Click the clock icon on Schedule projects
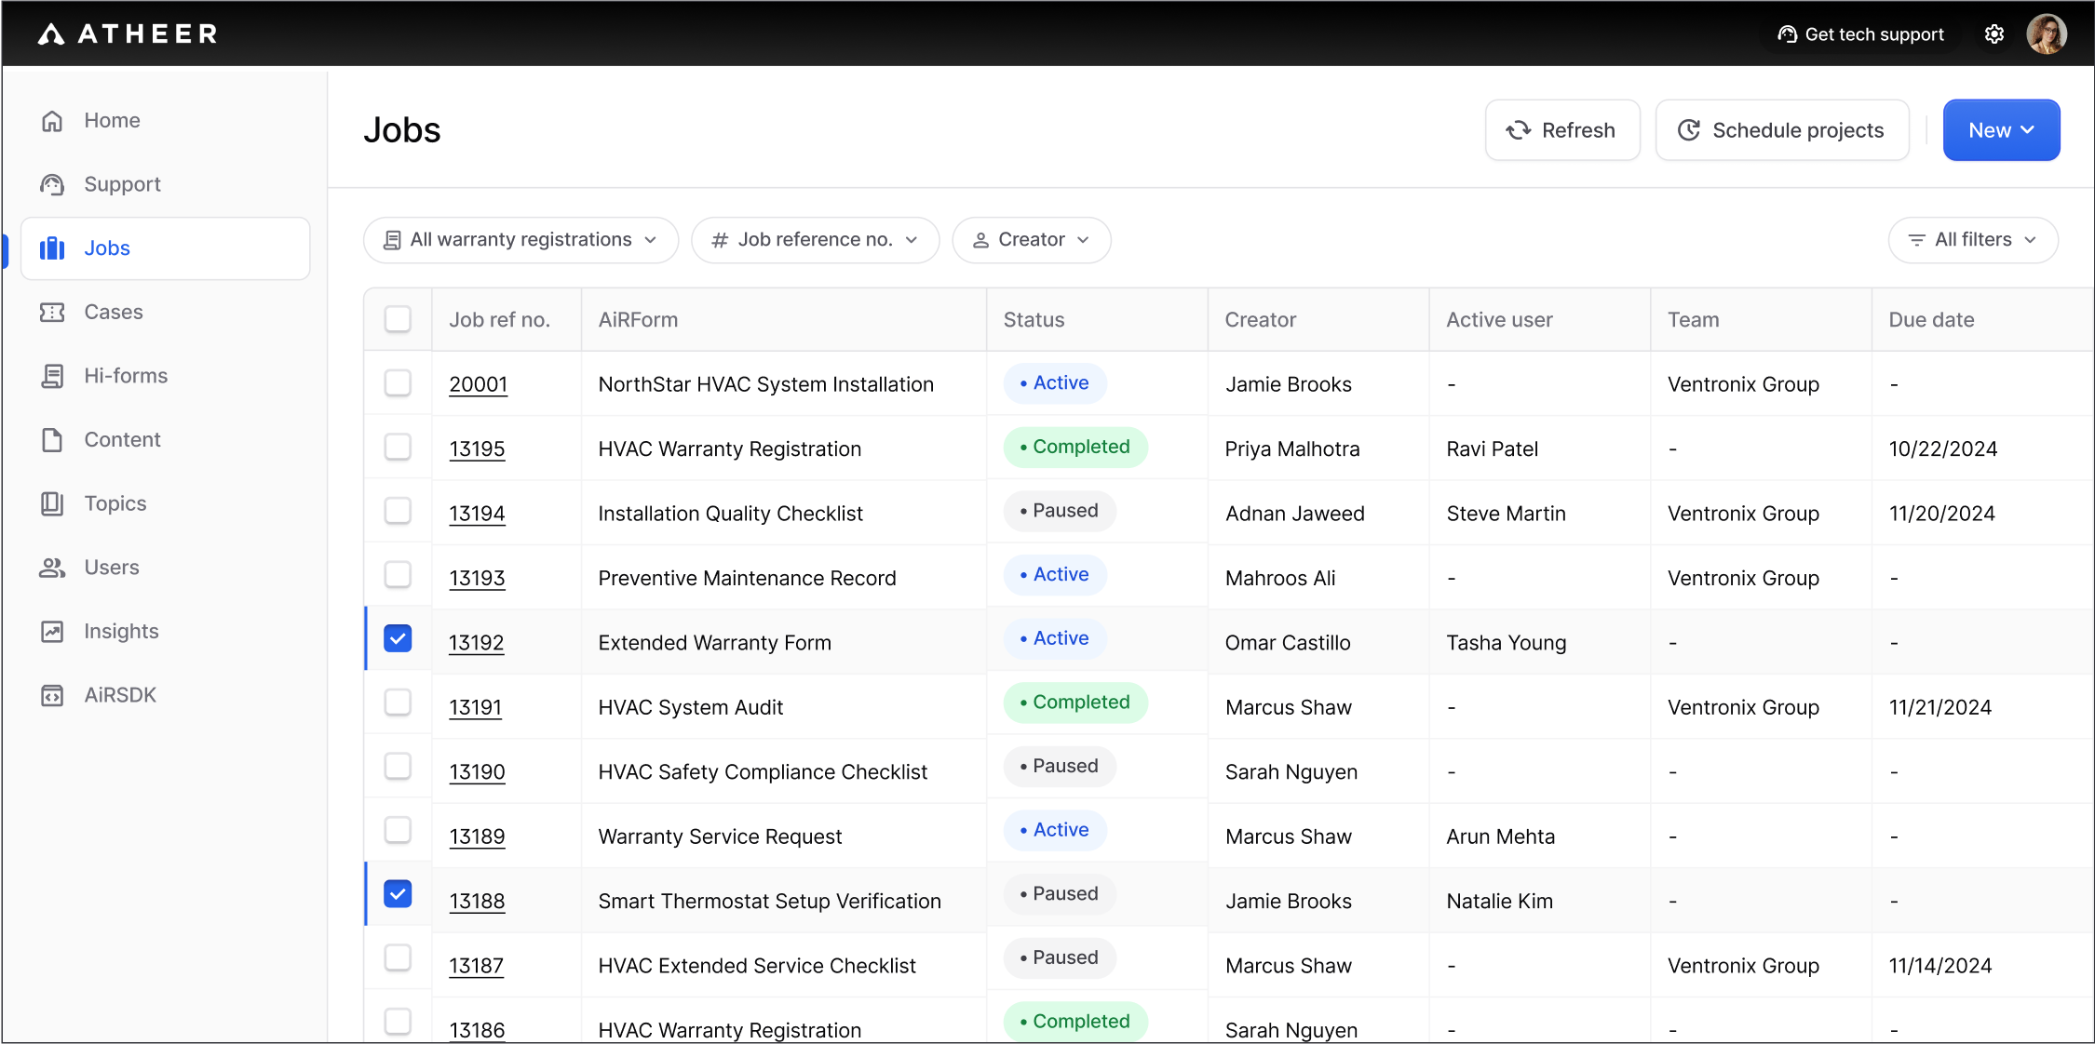This screenshot has height=1044, width=2095. pyautogui.click(x=1689, y=130)
